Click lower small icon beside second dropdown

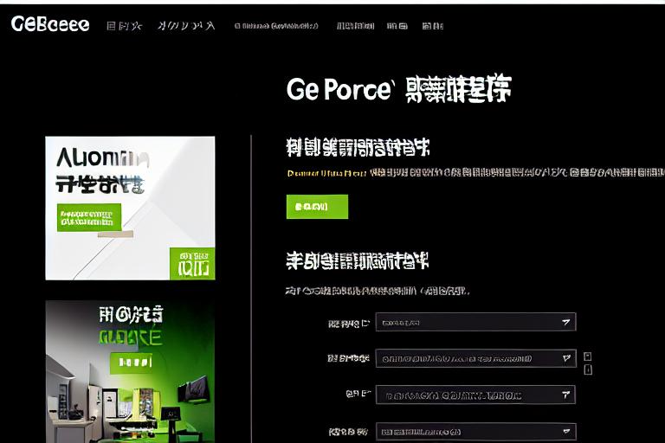[x=588, y=369]
